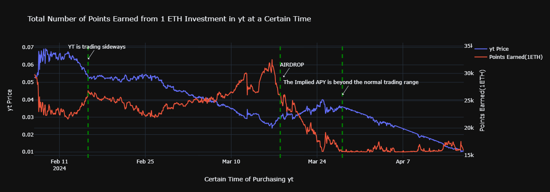
Task: Click the Mar 10 date tick label
Action: pos(231,162)
